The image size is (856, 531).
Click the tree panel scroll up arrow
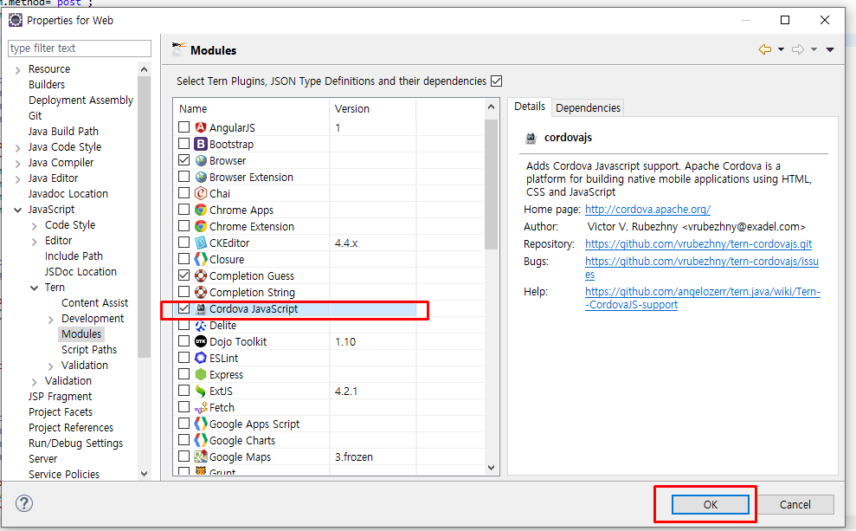[x=144, y=69]
